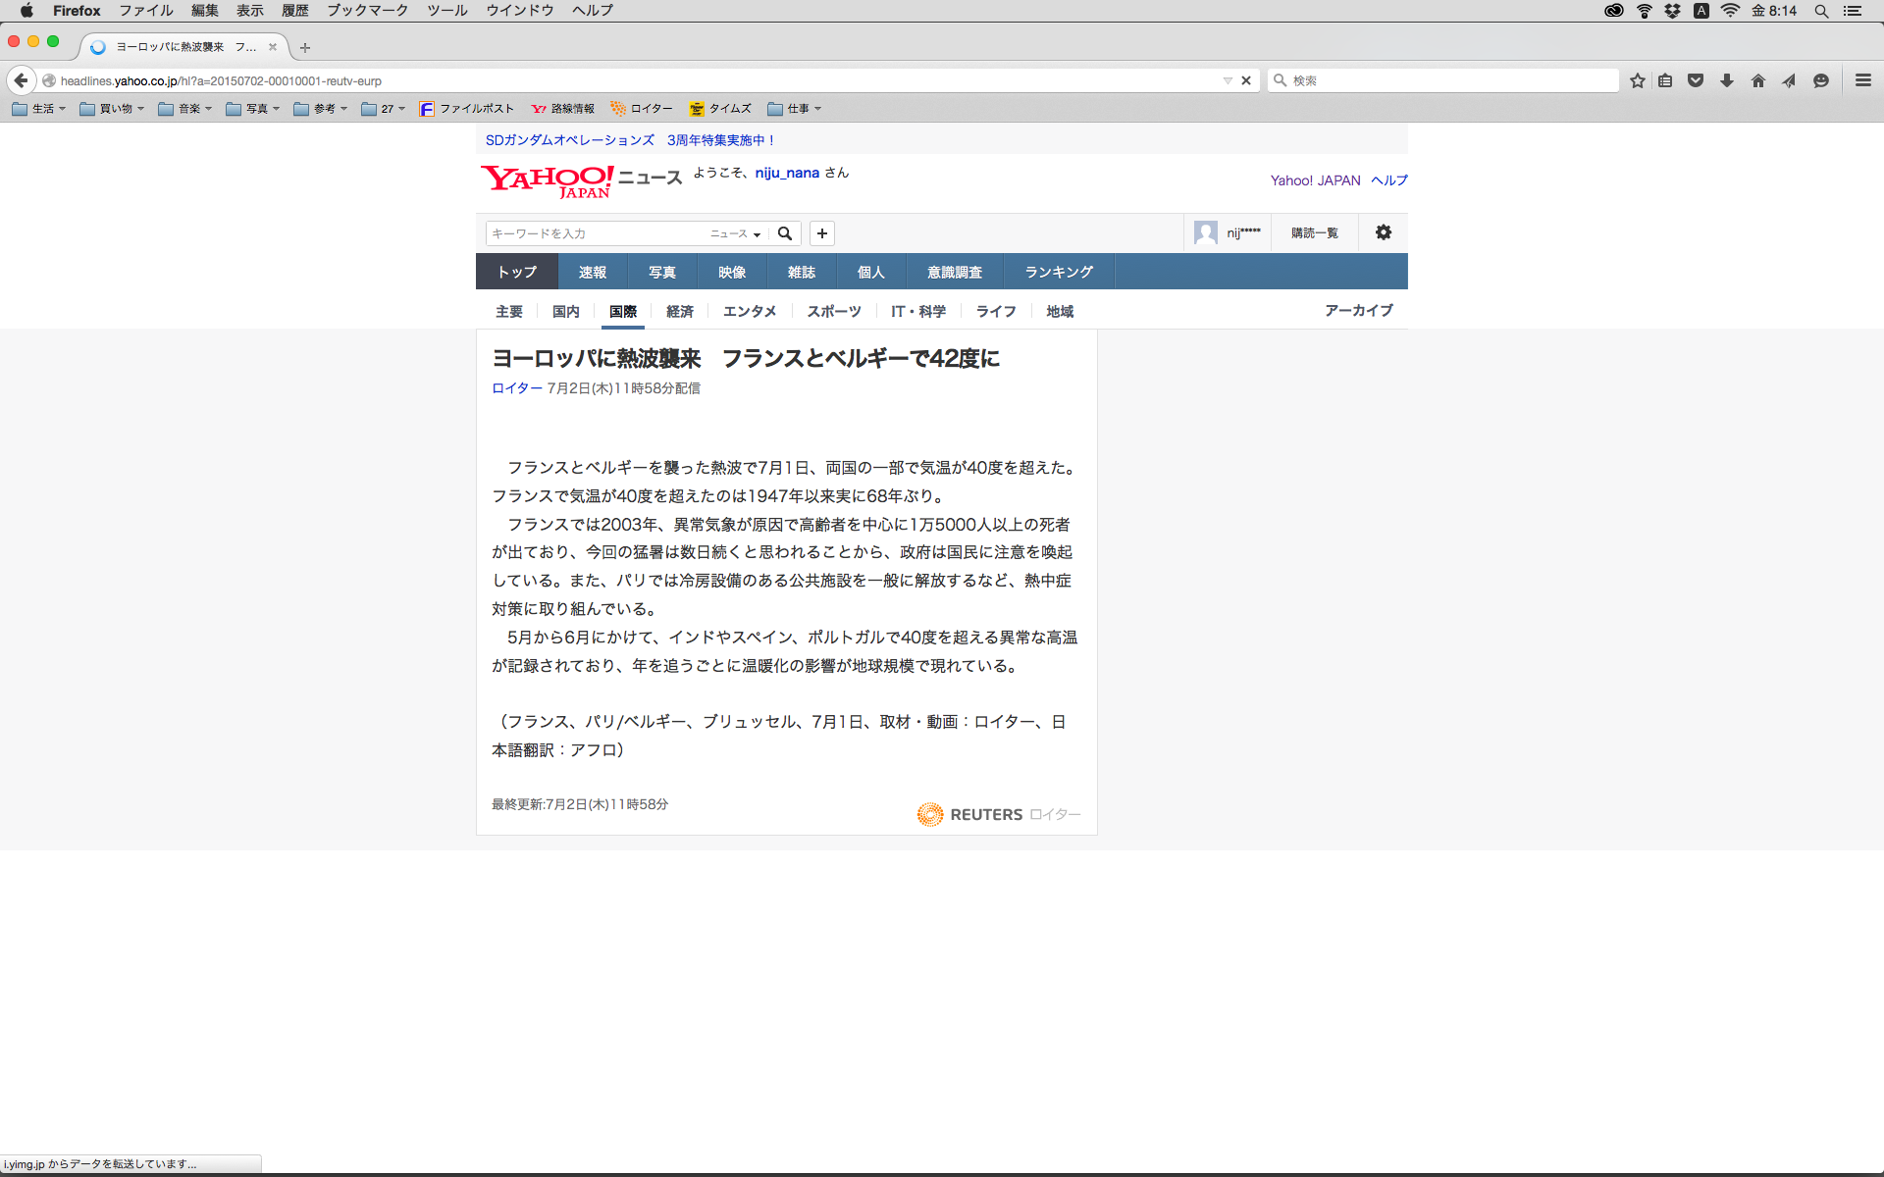
Task: Click the plus button beside search
Action: coord(822,233)
